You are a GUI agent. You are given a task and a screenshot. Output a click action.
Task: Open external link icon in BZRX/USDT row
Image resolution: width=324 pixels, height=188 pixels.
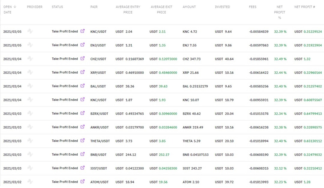(x=82, y=113)
